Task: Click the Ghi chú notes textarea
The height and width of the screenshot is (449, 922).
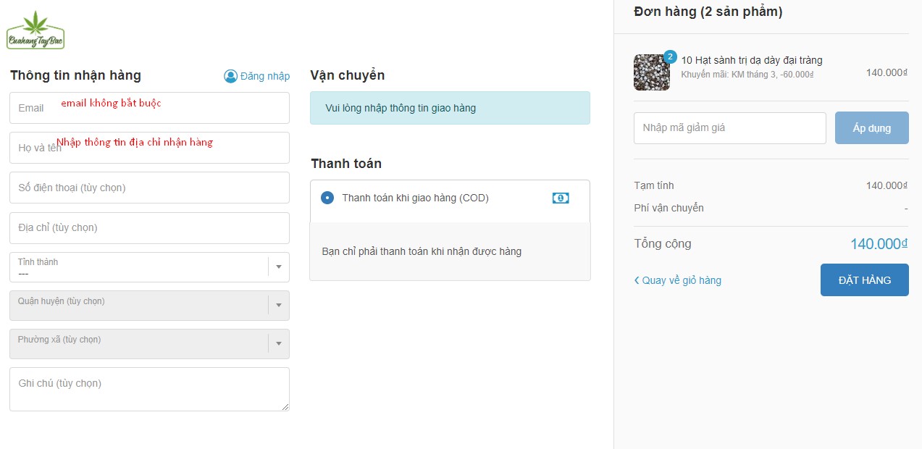Action: click(149, 390)
